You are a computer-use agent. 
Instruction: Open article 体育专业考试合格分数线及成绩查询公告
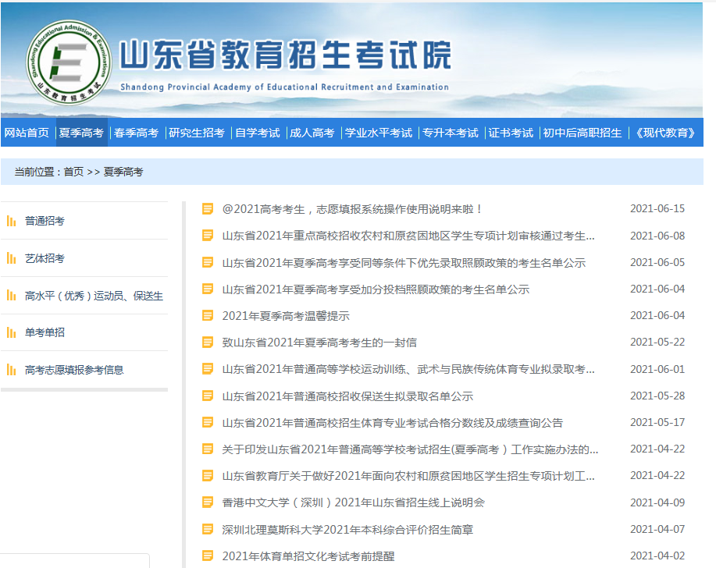pyautogui.click(x=393, y=422)
